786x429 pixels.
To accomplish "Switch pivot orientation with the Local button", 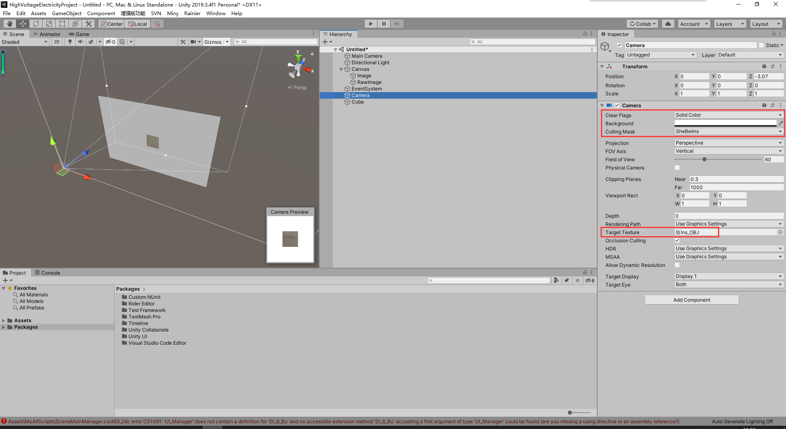I will pyautogui.click(x=137, y=23).
